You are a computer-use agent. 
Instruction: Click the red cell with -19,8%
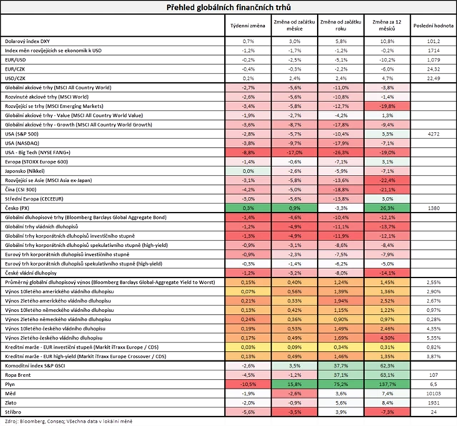tap(388, 105)
